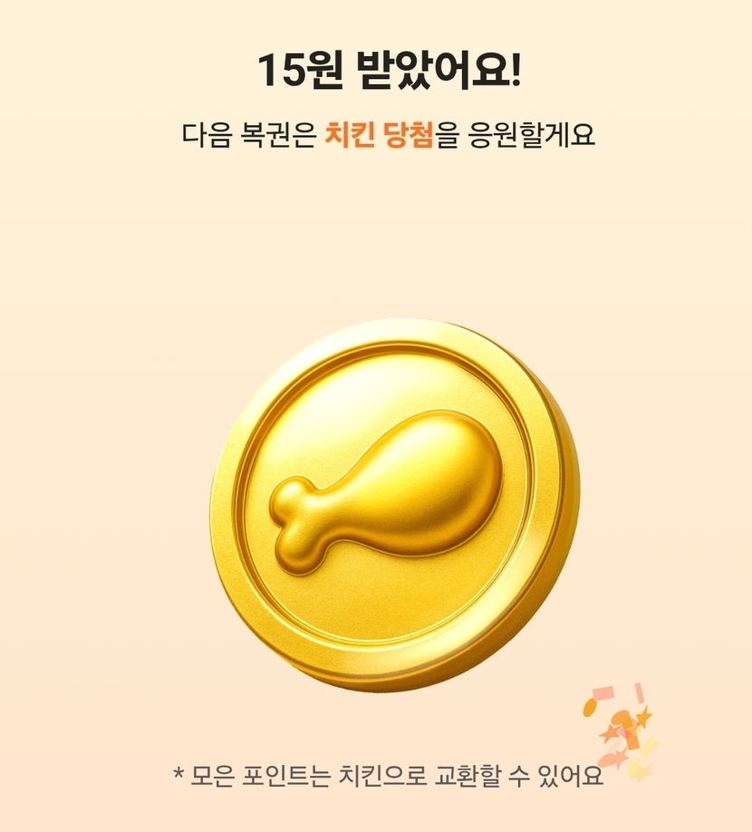The image size is (752, 832).
Task: Click the orange oval confetti piece
Action: pos(590,707)
